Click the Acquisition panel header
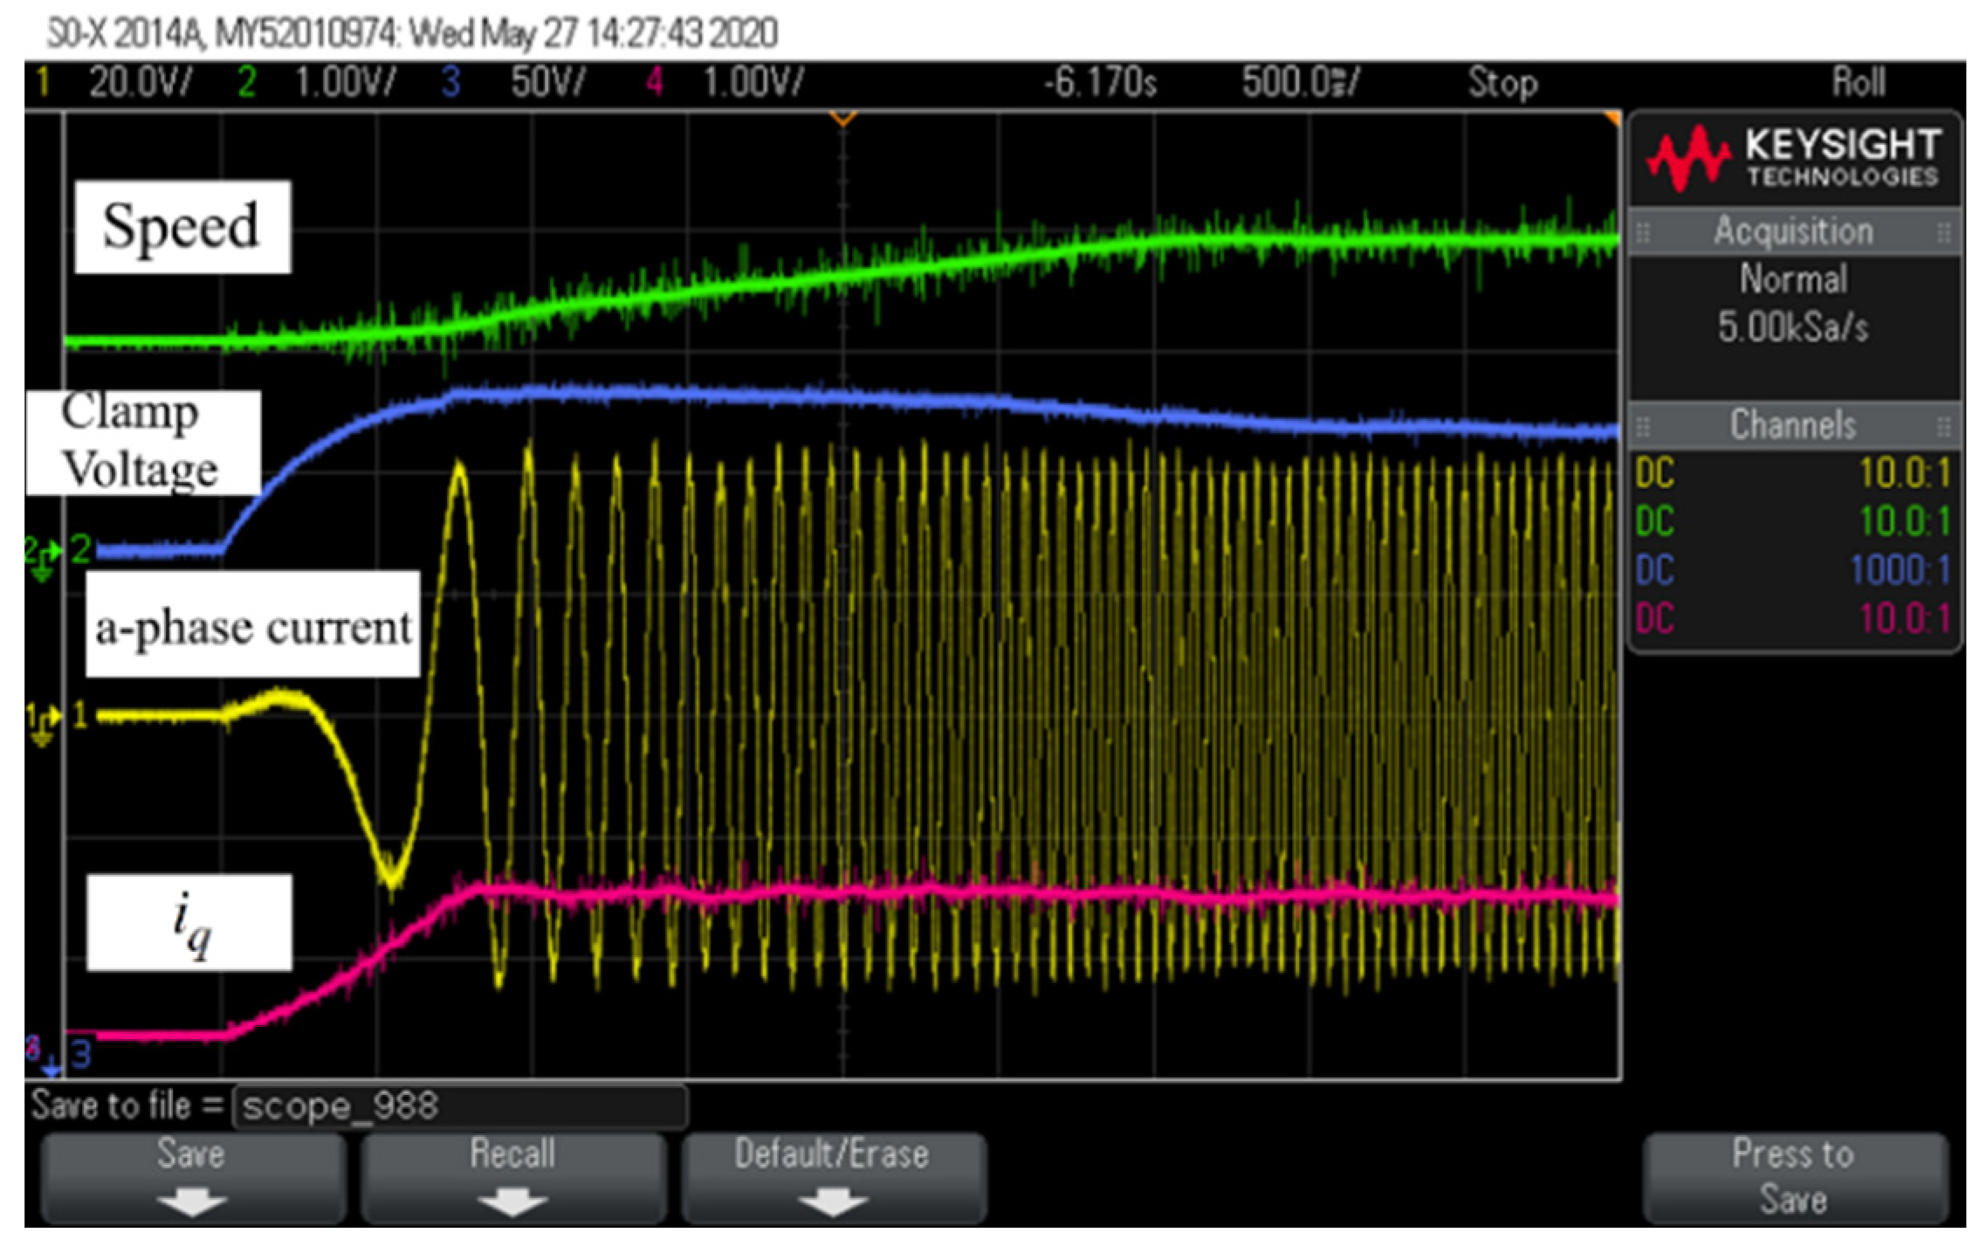 (1793, 232)
